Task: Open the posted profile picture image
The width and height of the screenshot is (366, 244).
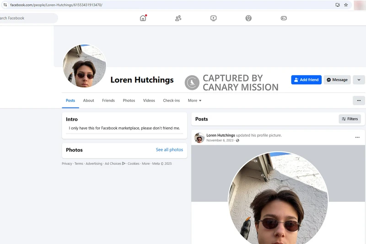Action: (x=278, y=199)
